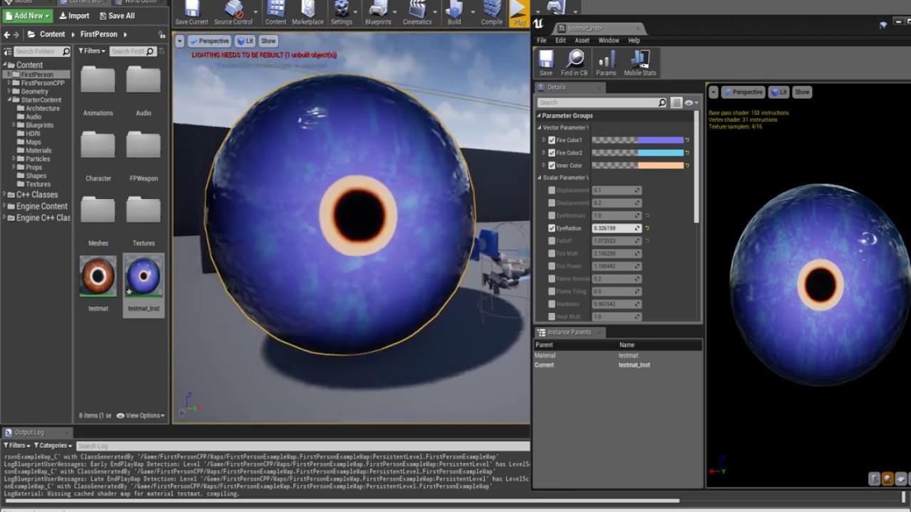Expand the FirstPersonCPP folder tree
The height and width of the screenshot is (512, 911).
pos(10,83)
